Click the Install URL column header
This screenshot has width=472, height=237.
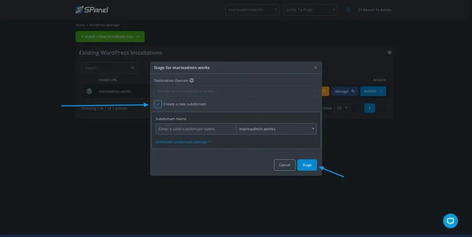(x=108, y=80)
